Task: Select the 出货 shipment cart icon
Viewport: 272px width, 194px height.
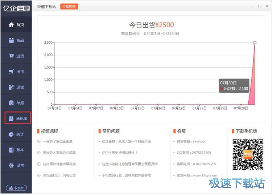Action: tap(11, 72)
